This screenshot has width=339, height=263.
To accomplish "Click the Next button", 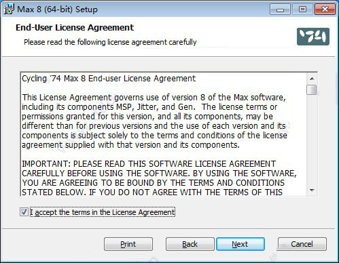I will pos(240,244).
